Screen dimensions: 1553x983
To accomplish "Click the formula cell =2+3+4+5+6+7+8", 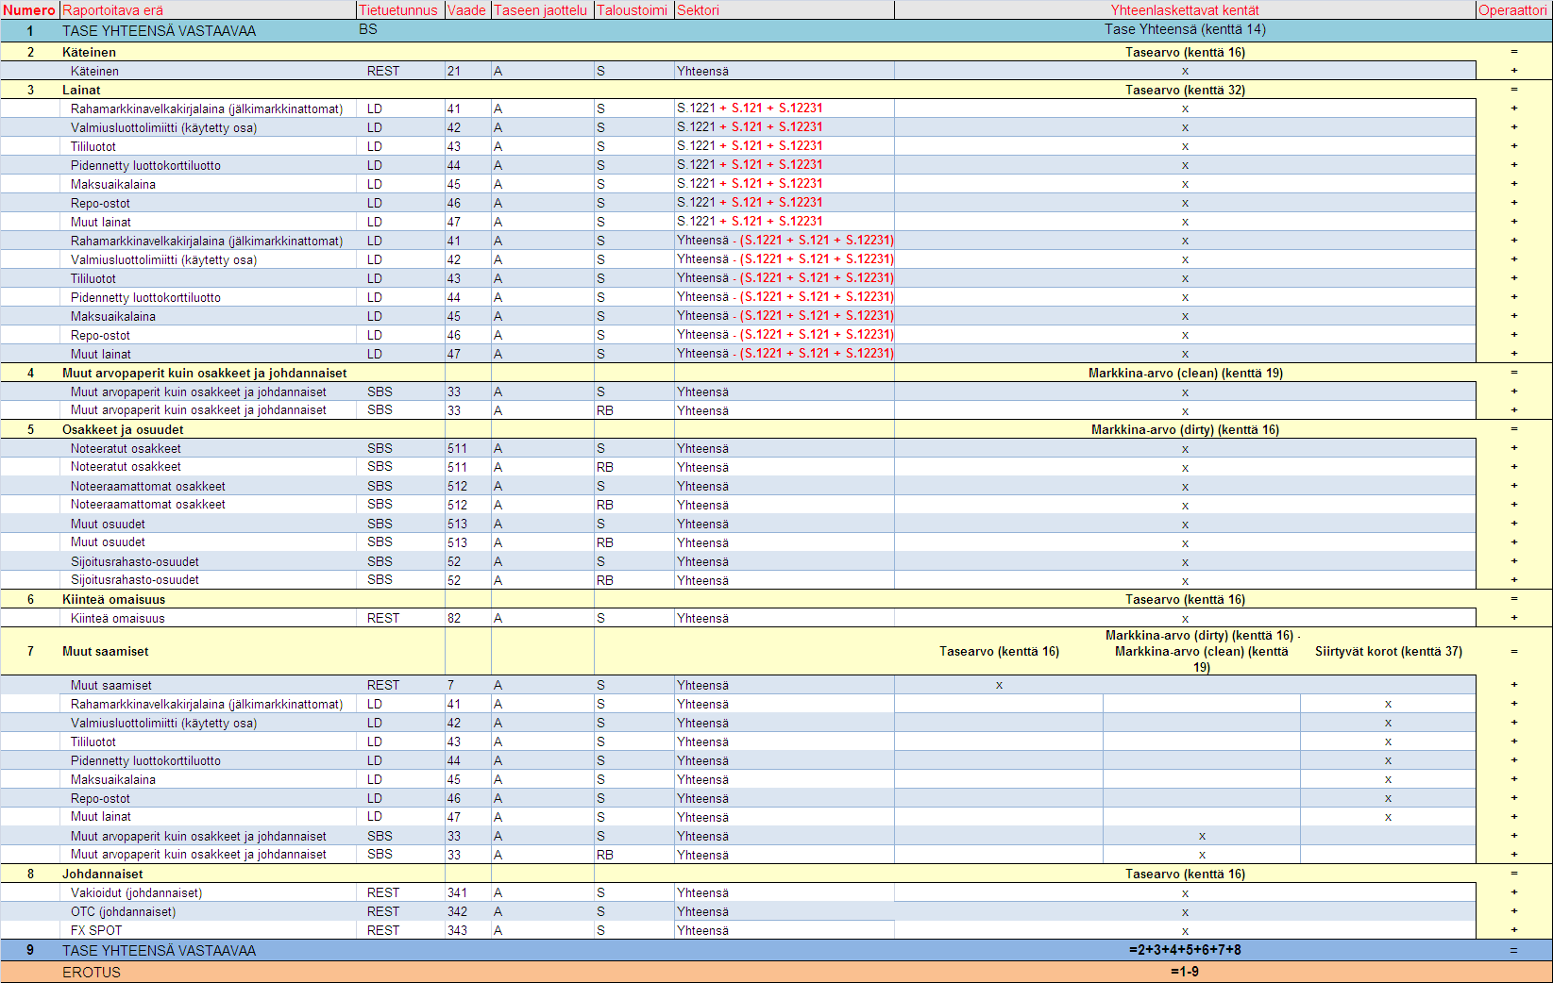I will [x=1185, y=950].
